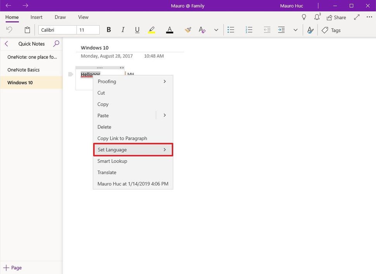
Task: Expand the Paste submenu arrow
Action: click(164, 115)
